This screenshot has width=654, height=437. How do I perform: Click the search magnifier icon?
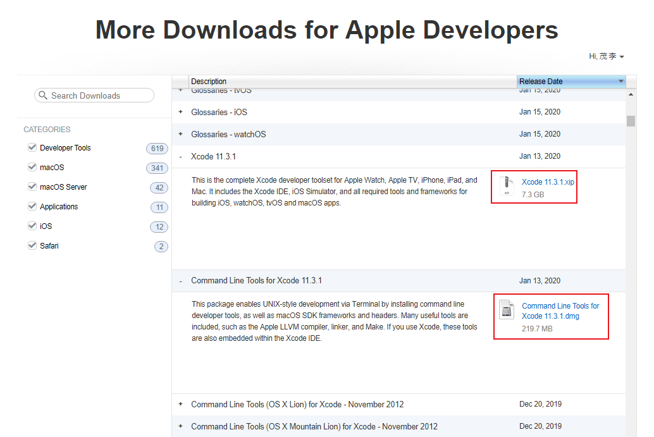pos(42,95)
